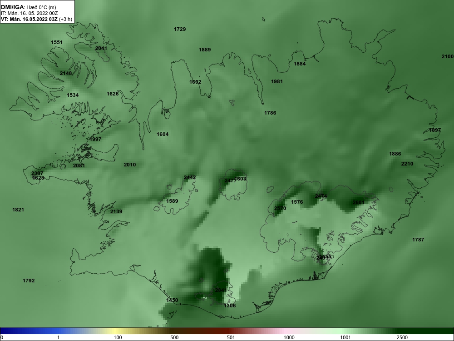
Task: Select the 2139 value label
Action: (x=116, y=211)
